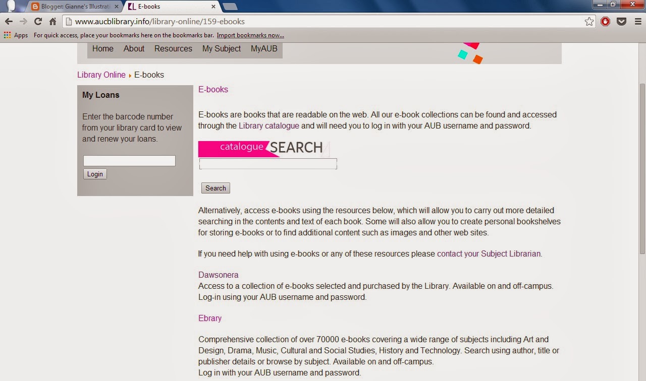646x381 pixels.
Task: Open the Chrome menu icon
Action: (637, 22)
